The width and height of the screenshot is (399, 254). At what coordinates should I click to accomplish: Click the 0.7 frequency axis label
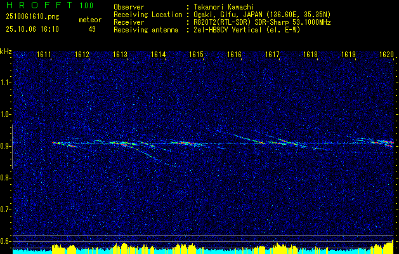pyautogui.click(x=6, y=210)
